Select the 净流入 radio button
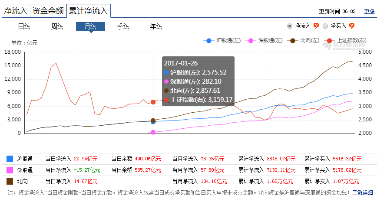Viewport: 377px width, 202px height. (290, 26)
